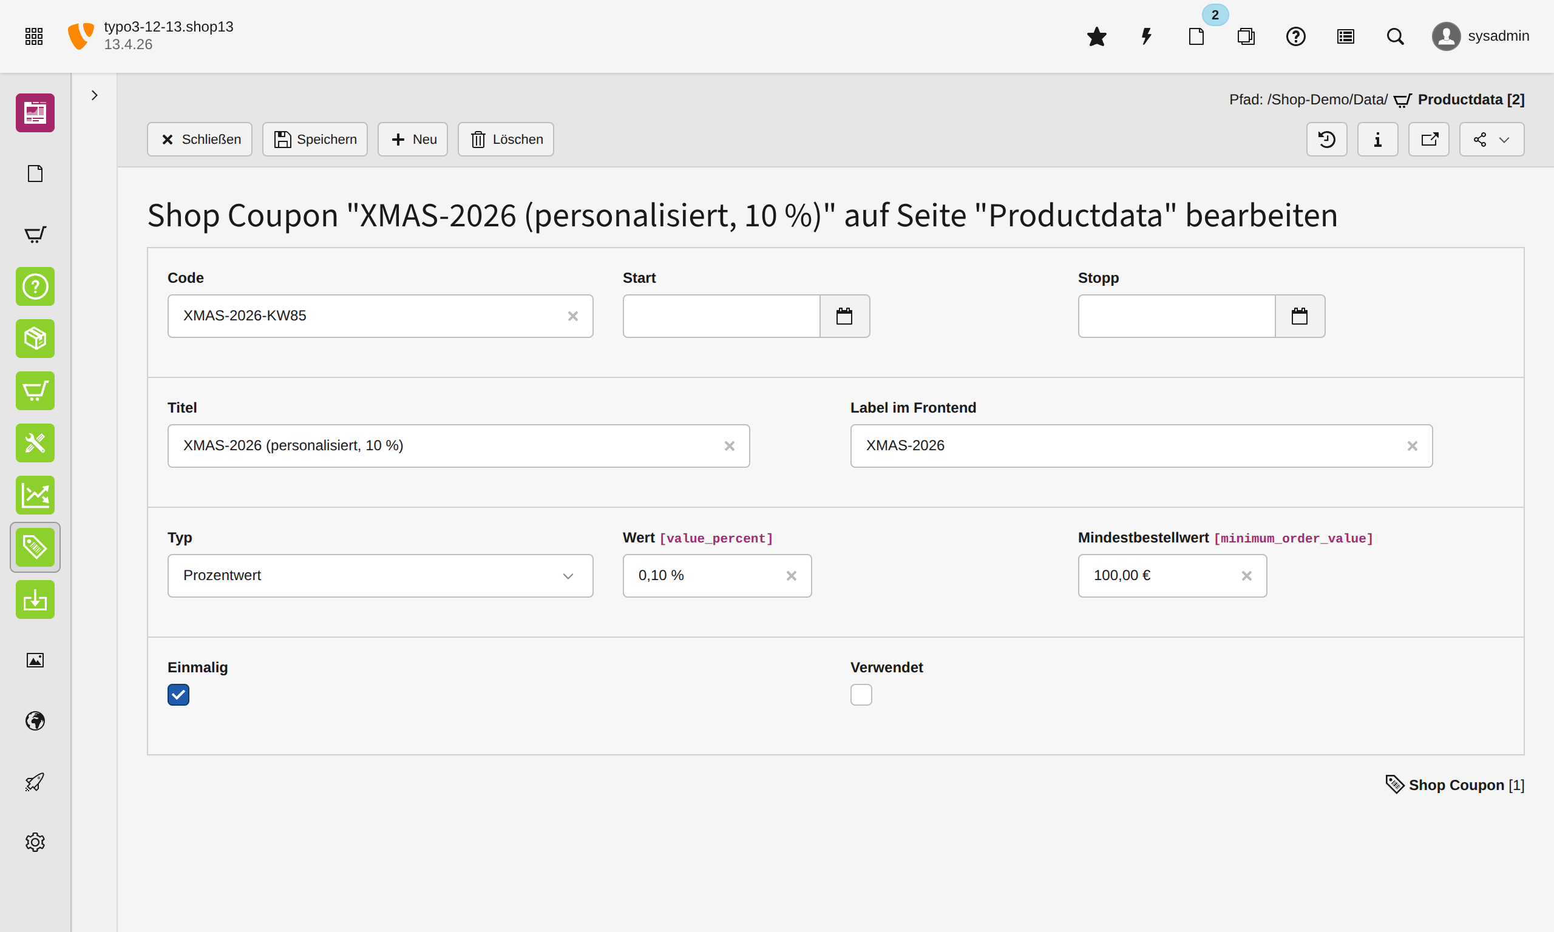This screenshot has height=932, width=1554.
Task: Open the record information icon button
Action: [1377, 140]
